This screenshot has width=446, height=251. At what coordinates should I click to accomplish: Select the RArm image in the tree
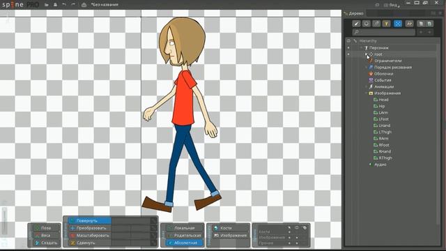tap(383, 139)
